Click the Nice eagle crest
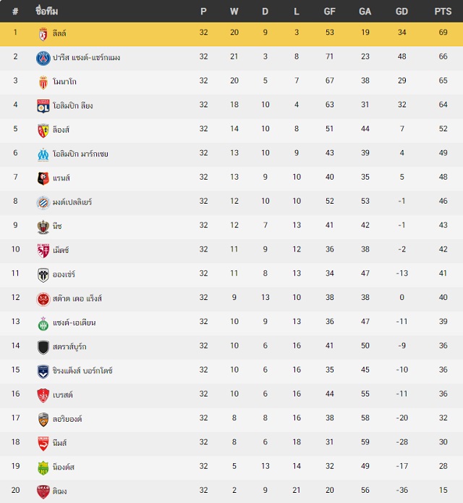Image resolution: width=463 pixels, height=503 pixels. pos(43,227)
